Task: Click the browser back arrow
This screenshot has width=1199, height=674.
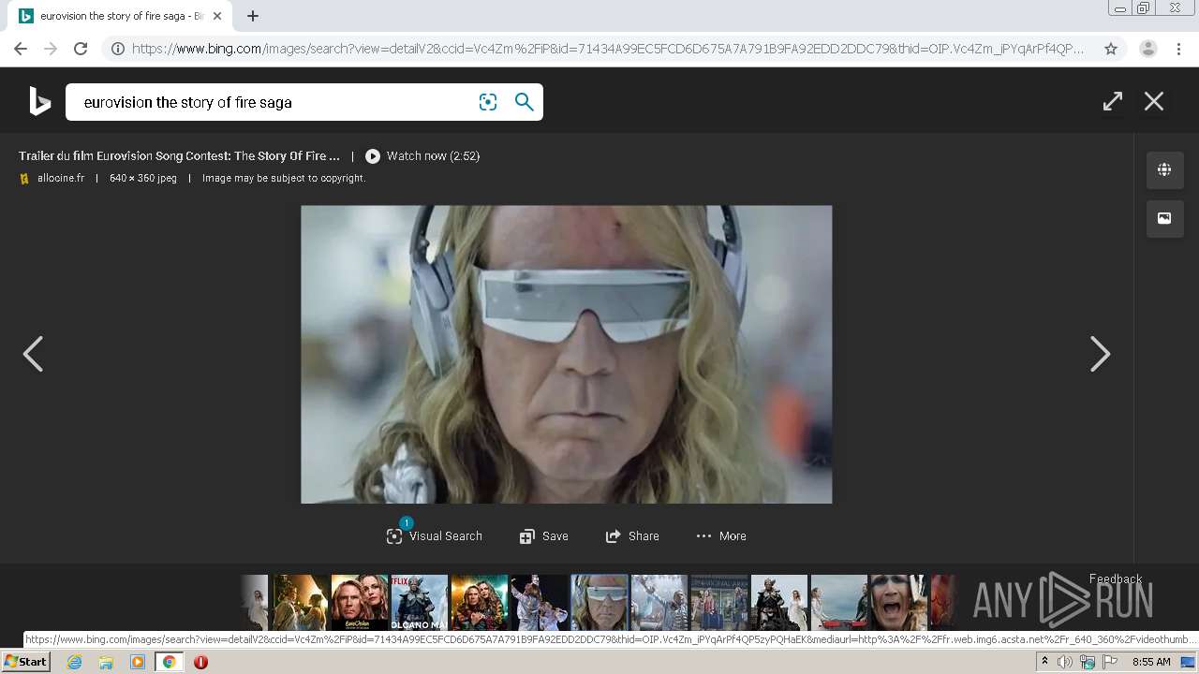Action: pyautogui.click(x=21, y=49)
